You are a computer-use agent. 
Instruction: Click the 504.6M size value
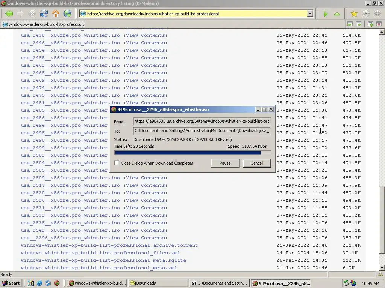(x=352, y=35)
